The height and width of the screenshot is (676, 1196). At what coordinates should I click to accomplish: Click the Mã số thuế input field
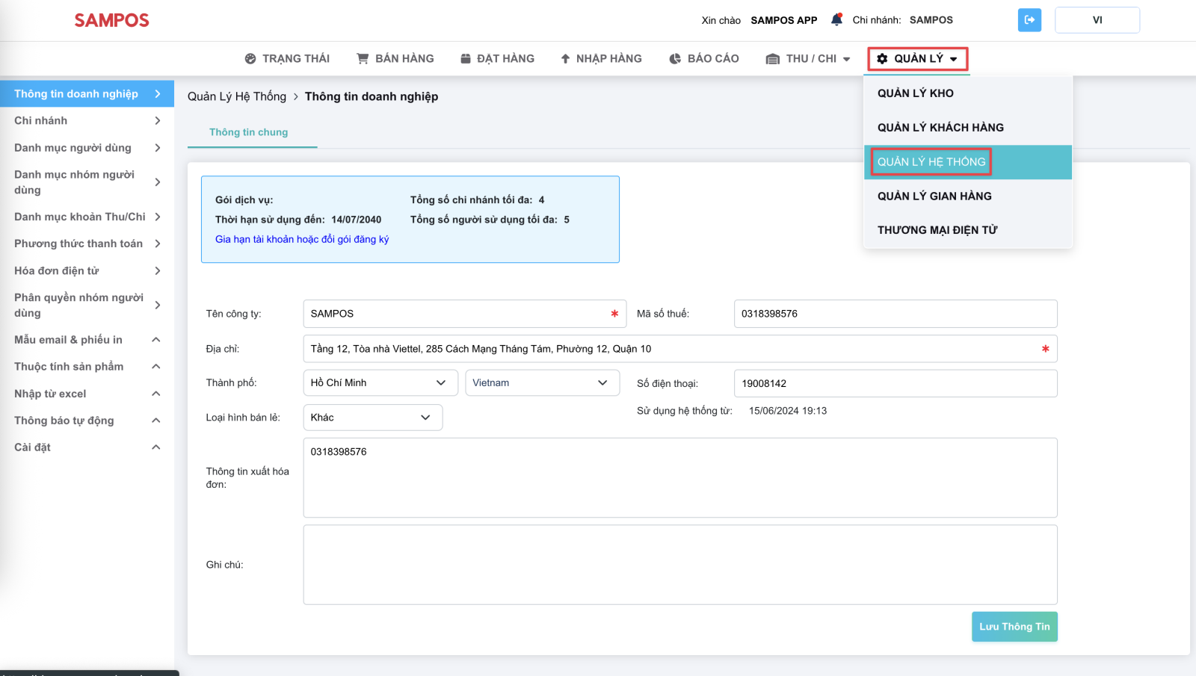coord(896,314)
